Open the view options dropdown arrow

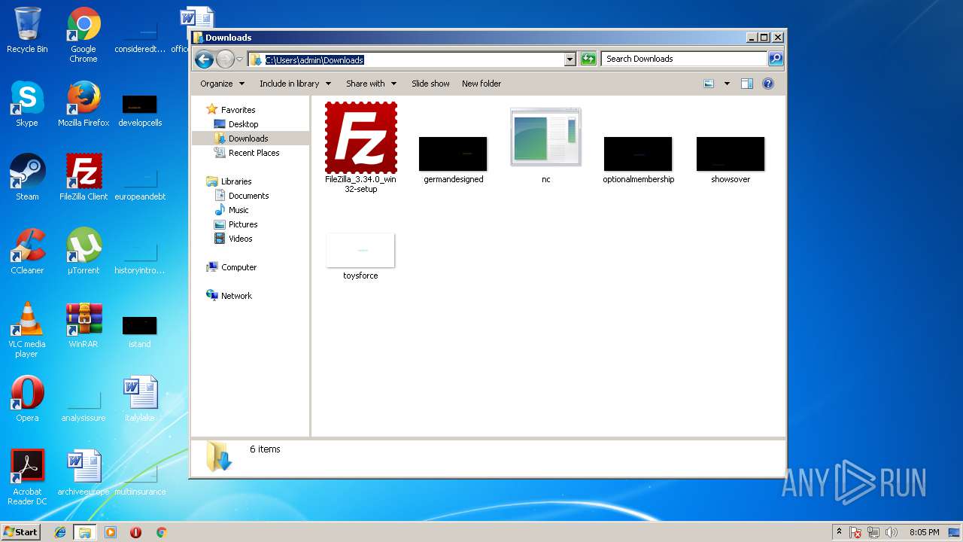click(x=727, y=84)
